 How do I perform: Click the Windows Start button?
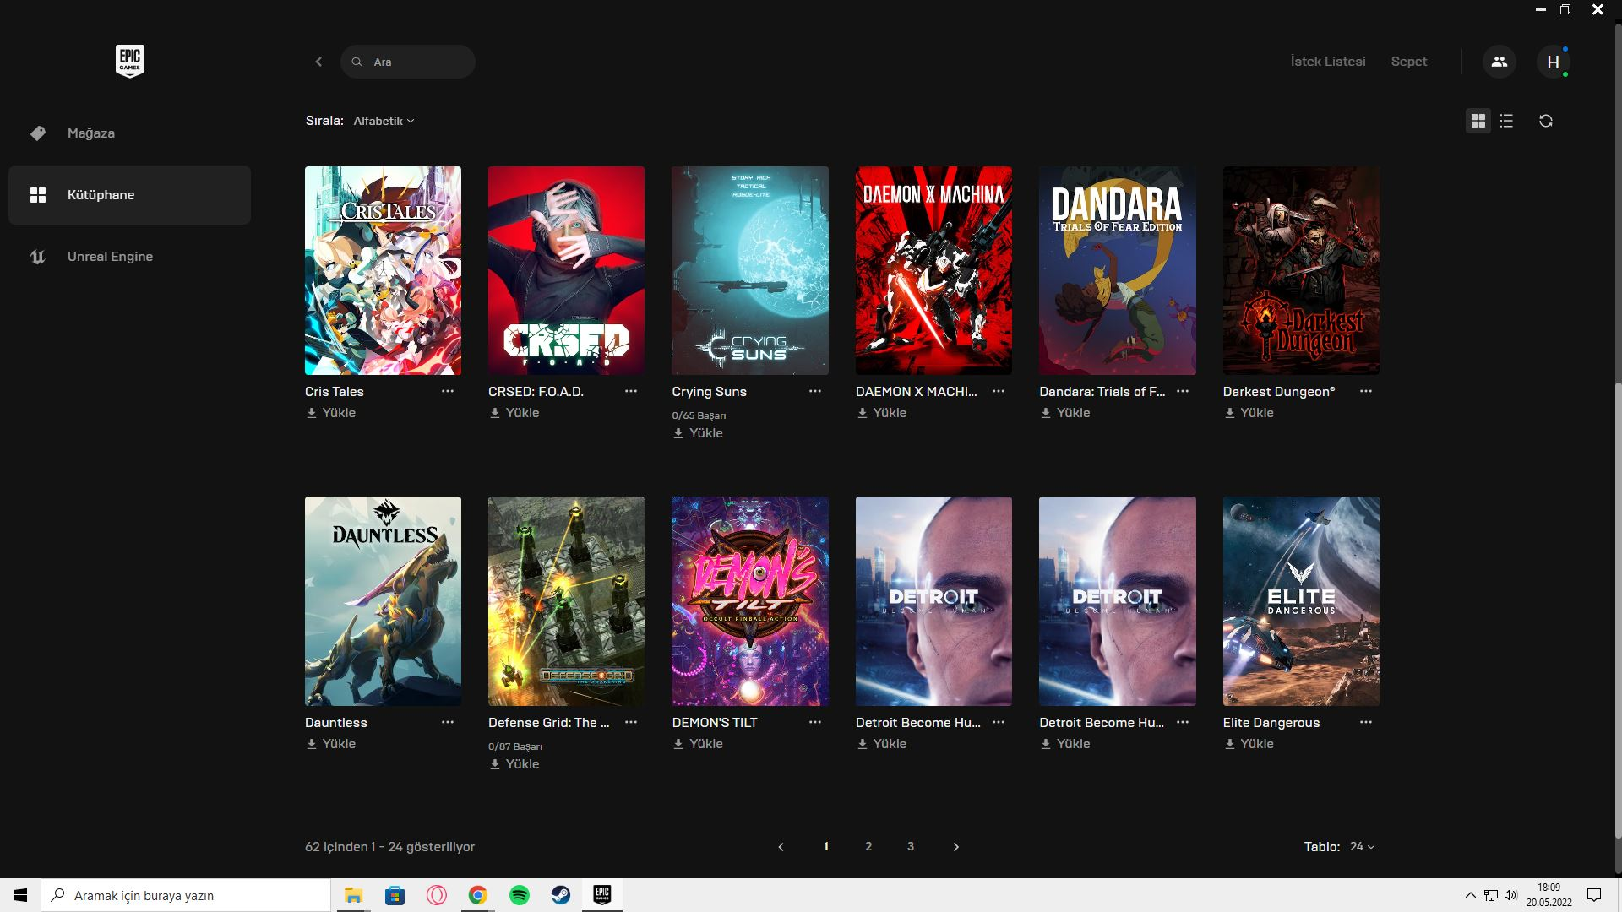tap(20, 895)
